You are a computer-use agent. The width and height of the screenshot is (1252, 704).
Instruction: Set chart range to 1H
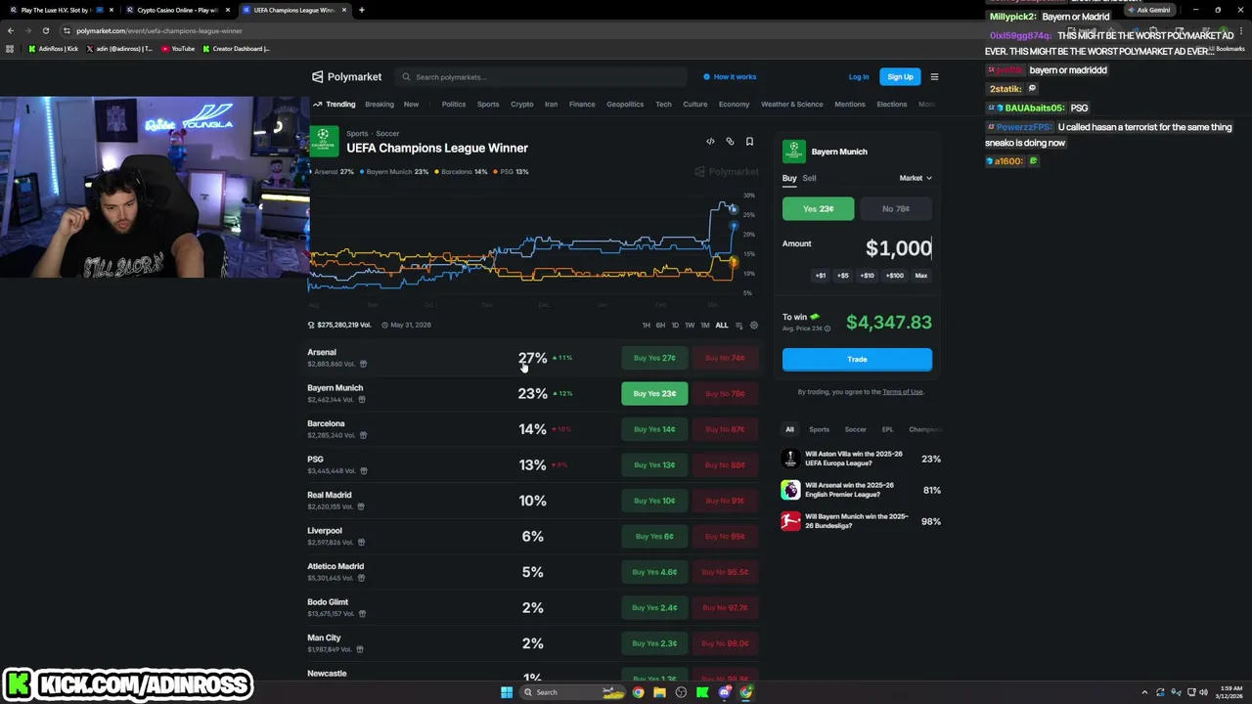[646, 325]
